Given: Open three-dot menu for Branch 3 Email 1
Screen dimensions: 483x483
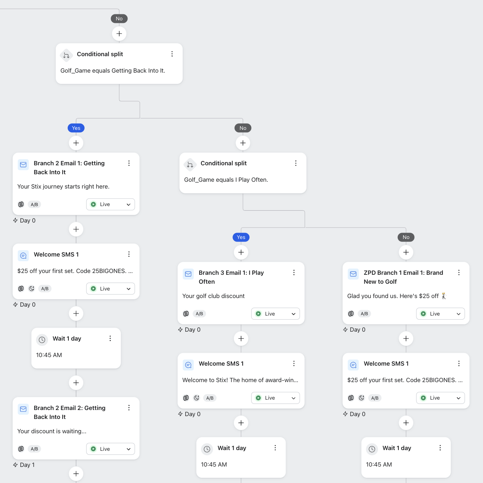Looking at the screenshot, I should click(x=294, y=273).
